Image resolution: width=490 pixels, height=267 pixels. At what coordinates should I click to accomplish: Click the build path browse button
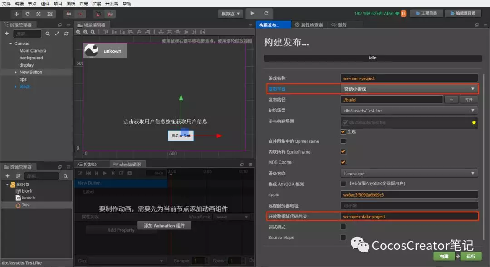pos(451,100)
